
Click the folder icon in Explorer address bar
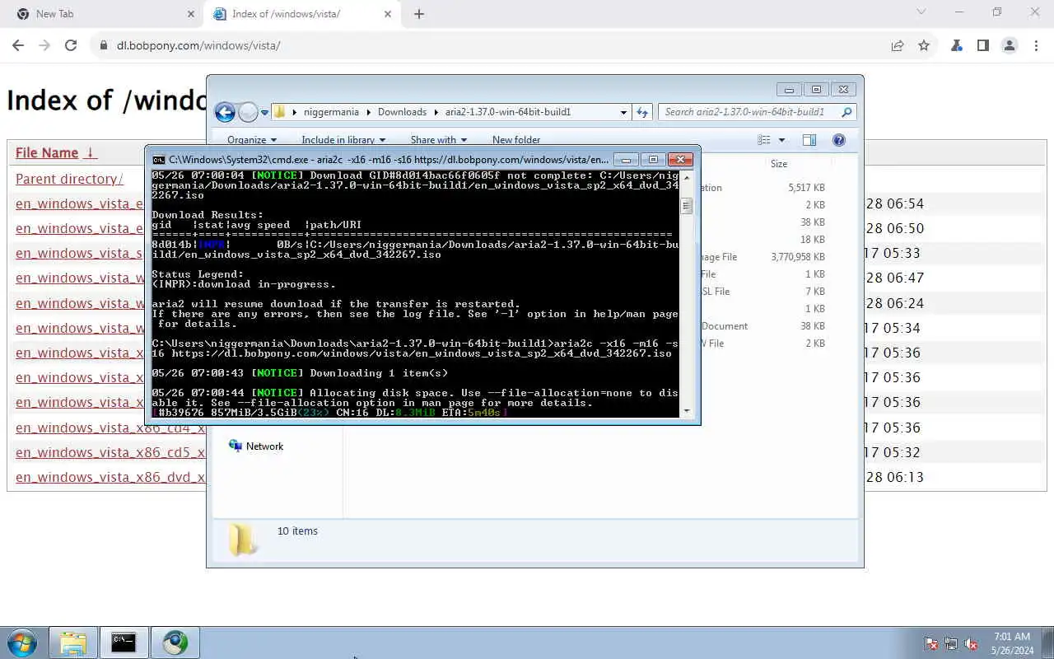click(280, 112)
